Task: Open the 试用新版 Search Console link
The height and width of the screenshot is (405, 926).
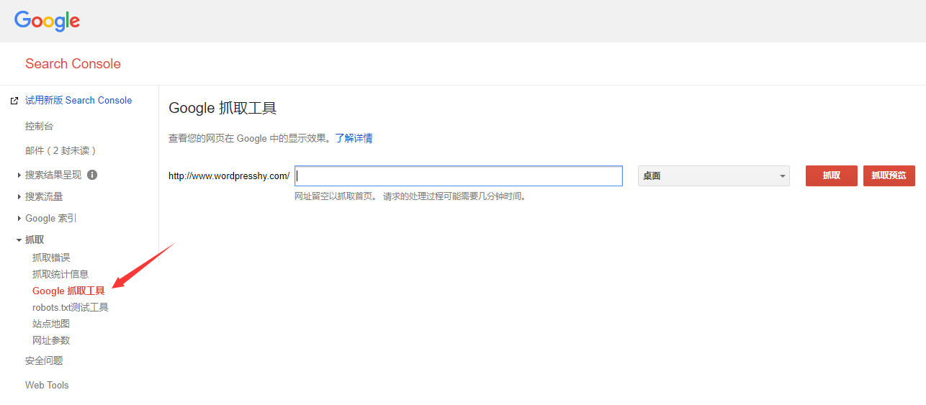Action: click(78, 101)
